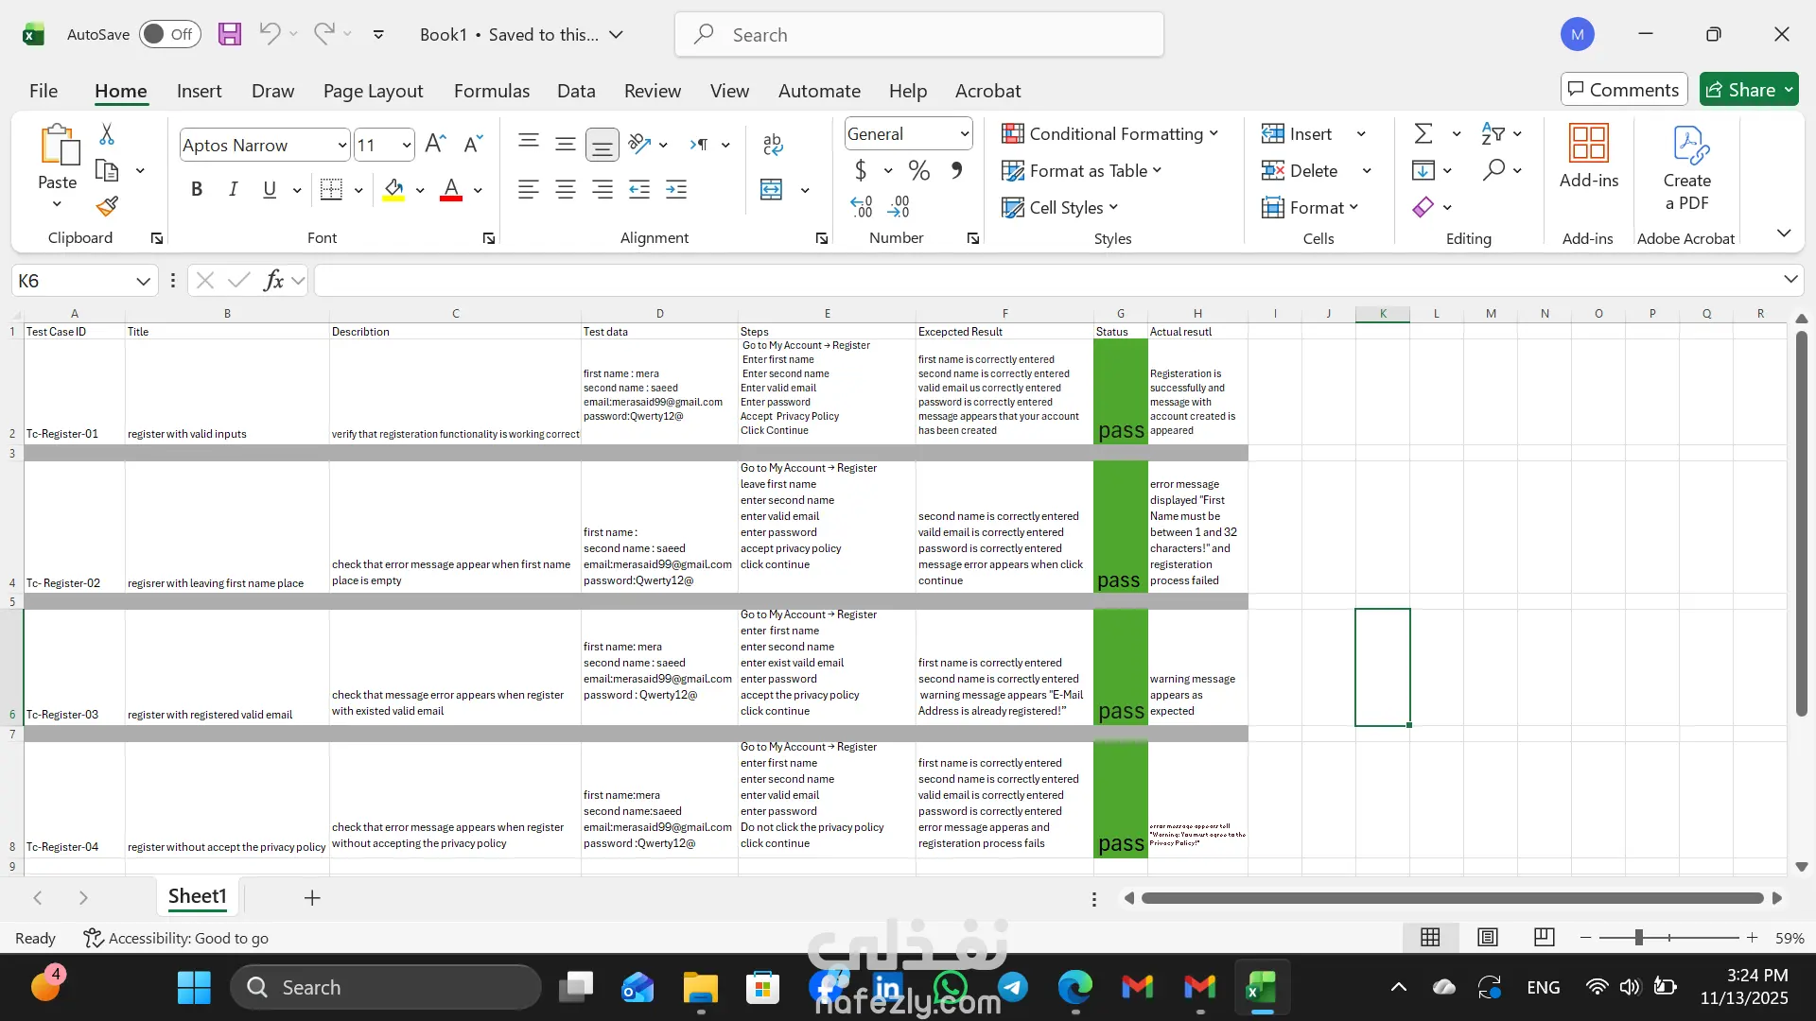
Task: Click the Comments button
Action: click(1623, 90)
